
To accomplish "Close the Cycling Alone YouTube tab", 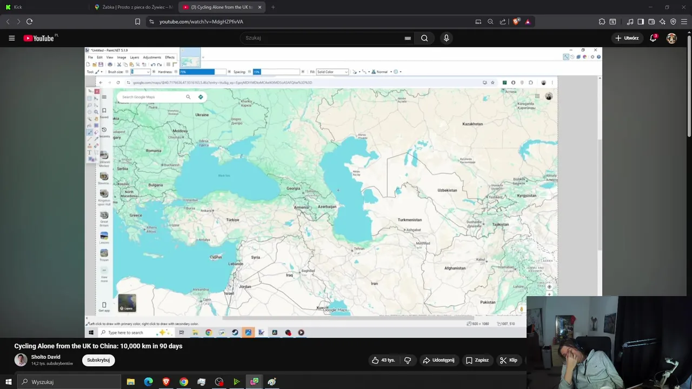I will click(260, 7).
